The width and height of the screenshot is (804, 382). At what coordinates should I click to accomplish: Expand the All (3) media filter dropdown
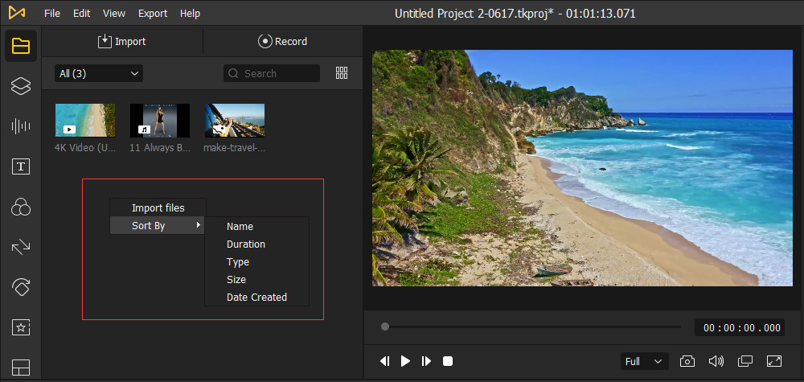pos(99,73)
